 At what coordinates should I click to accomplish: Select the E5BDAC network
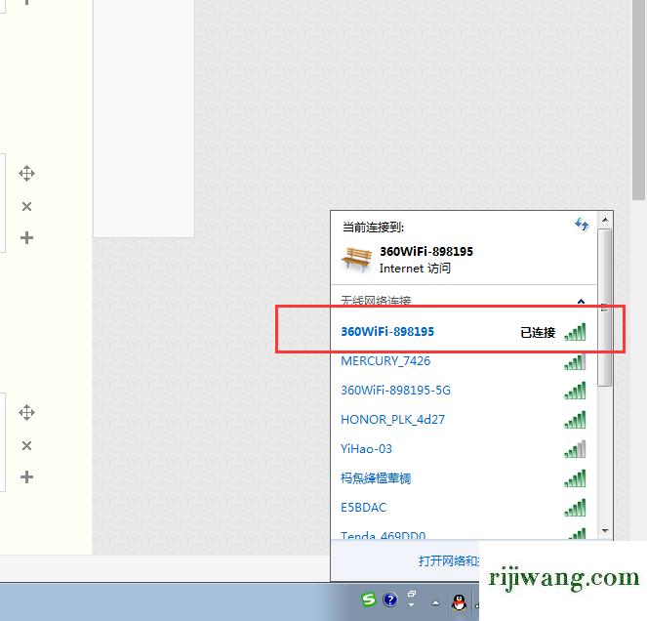tap(464, 508)
